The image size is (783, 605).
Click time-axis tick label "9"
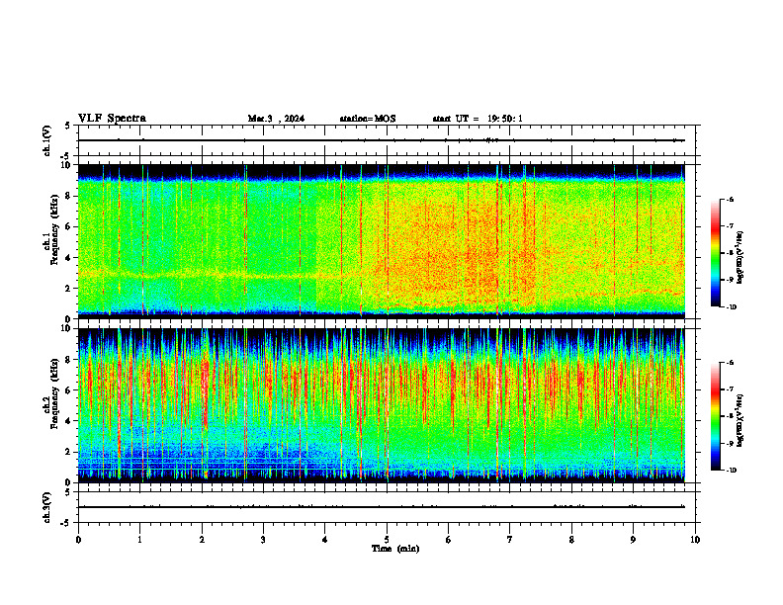[x=633, y=540]
